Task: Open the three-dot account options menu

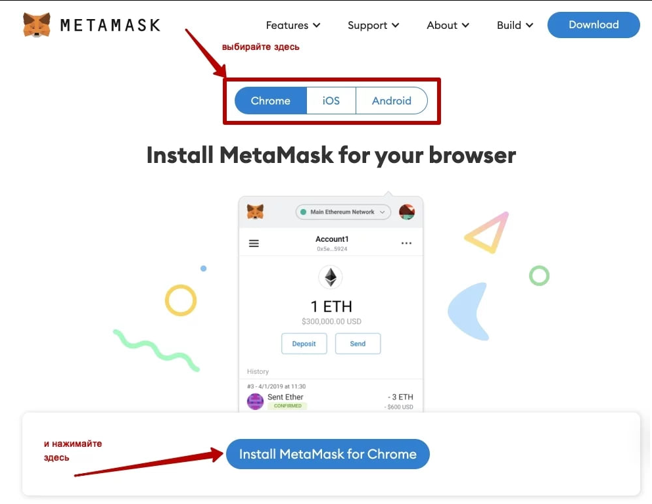Action: pyautogui.click(x=406, y=243)
